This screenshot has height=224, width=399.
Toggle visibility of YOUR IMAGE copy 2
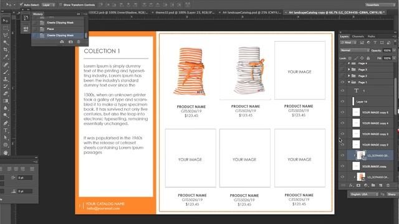pyautogui.click(x=342, y=145)
